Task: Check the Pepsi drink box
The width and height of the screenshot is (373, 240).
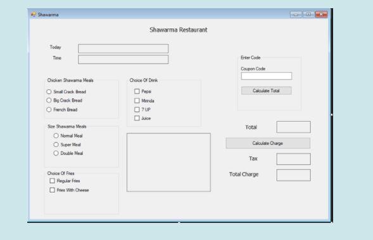Action: pyautogui.click(x=137, y=92)
